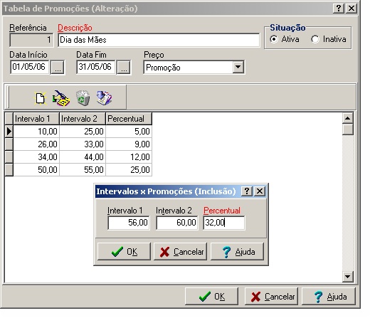The image size is (370, 318).
Task: Click the main window OK button
Action: coord(211,297)
